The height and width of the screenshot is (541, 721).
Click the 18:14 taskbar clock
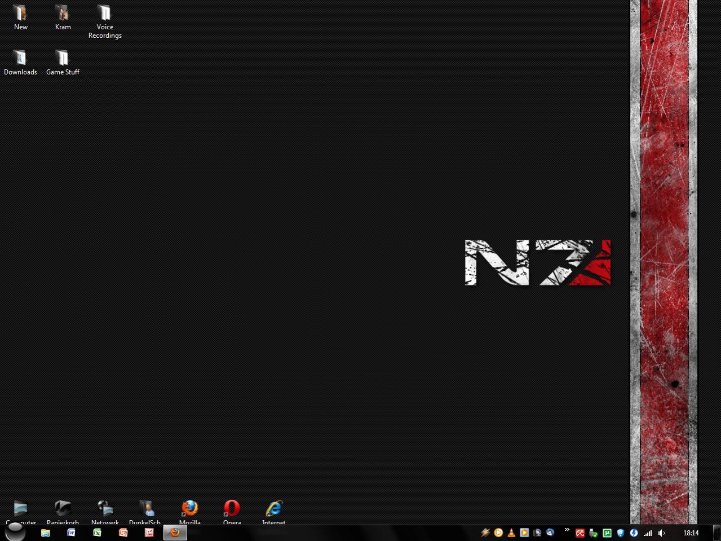point(691,533)
